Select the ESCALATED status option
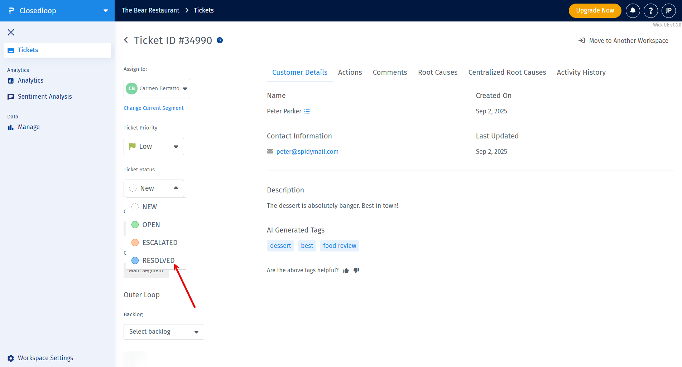682x367 pixels. coord(159,243)
